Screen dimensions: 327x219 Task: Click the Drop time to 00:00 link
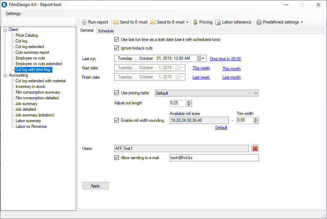coord(225,59)
